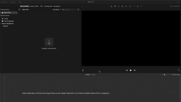Image resolution: width=181 pixels, height=102 pixels.
Task: Open the Fotos library
Action: [6, 19]
